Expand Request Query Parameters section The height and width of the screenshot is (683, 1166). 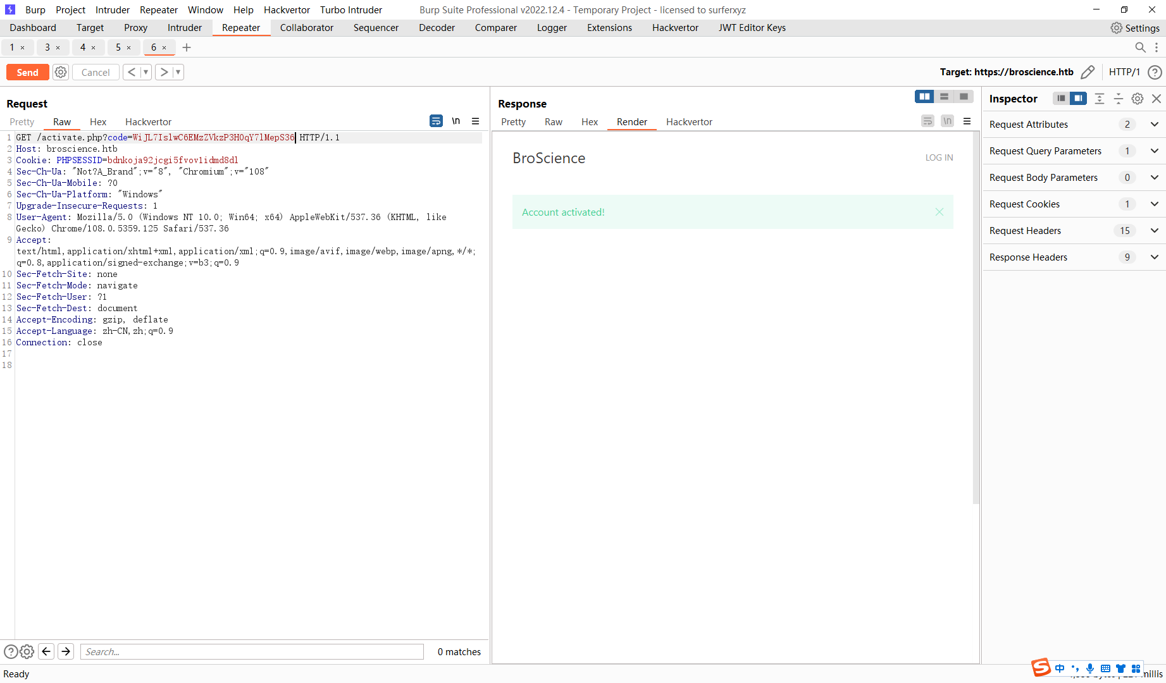click(x=1074, y=151)
